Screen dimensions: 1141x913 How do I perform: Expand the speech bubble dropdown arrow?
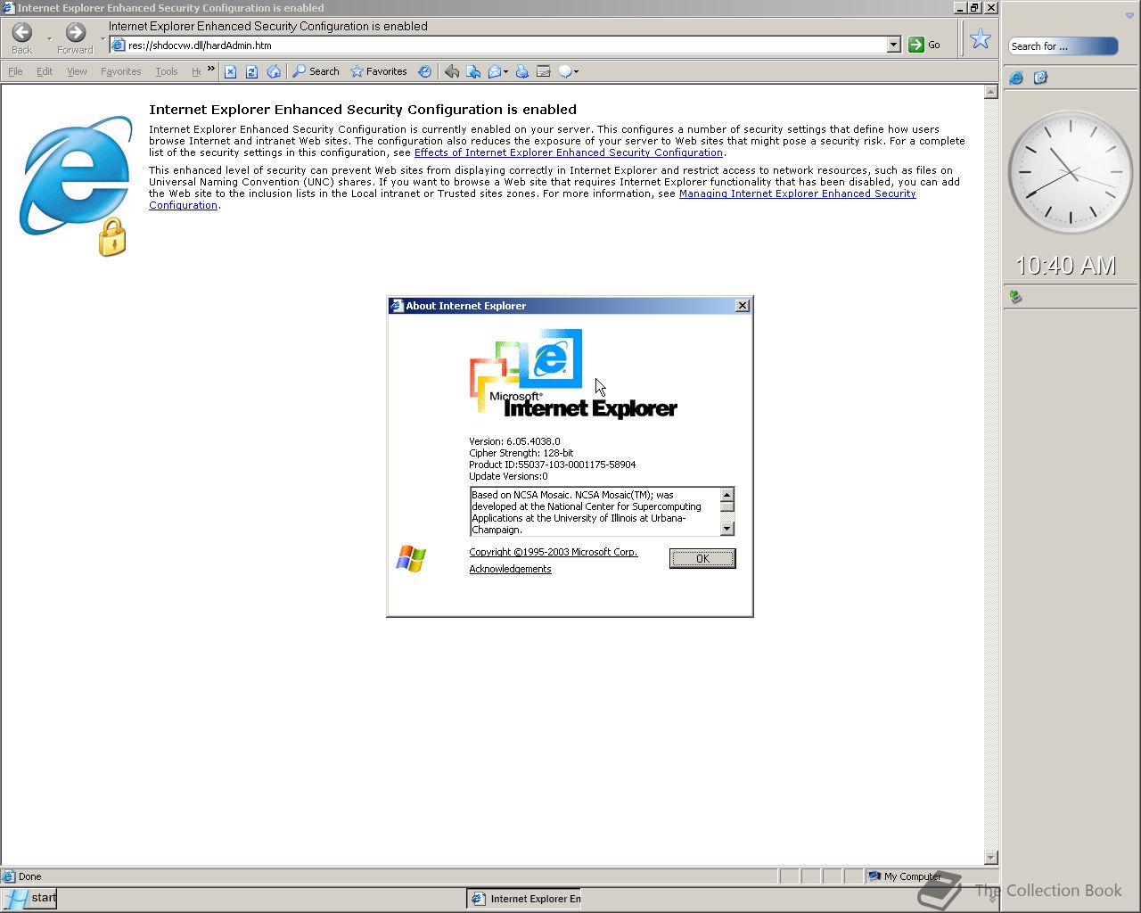point(576,72)
